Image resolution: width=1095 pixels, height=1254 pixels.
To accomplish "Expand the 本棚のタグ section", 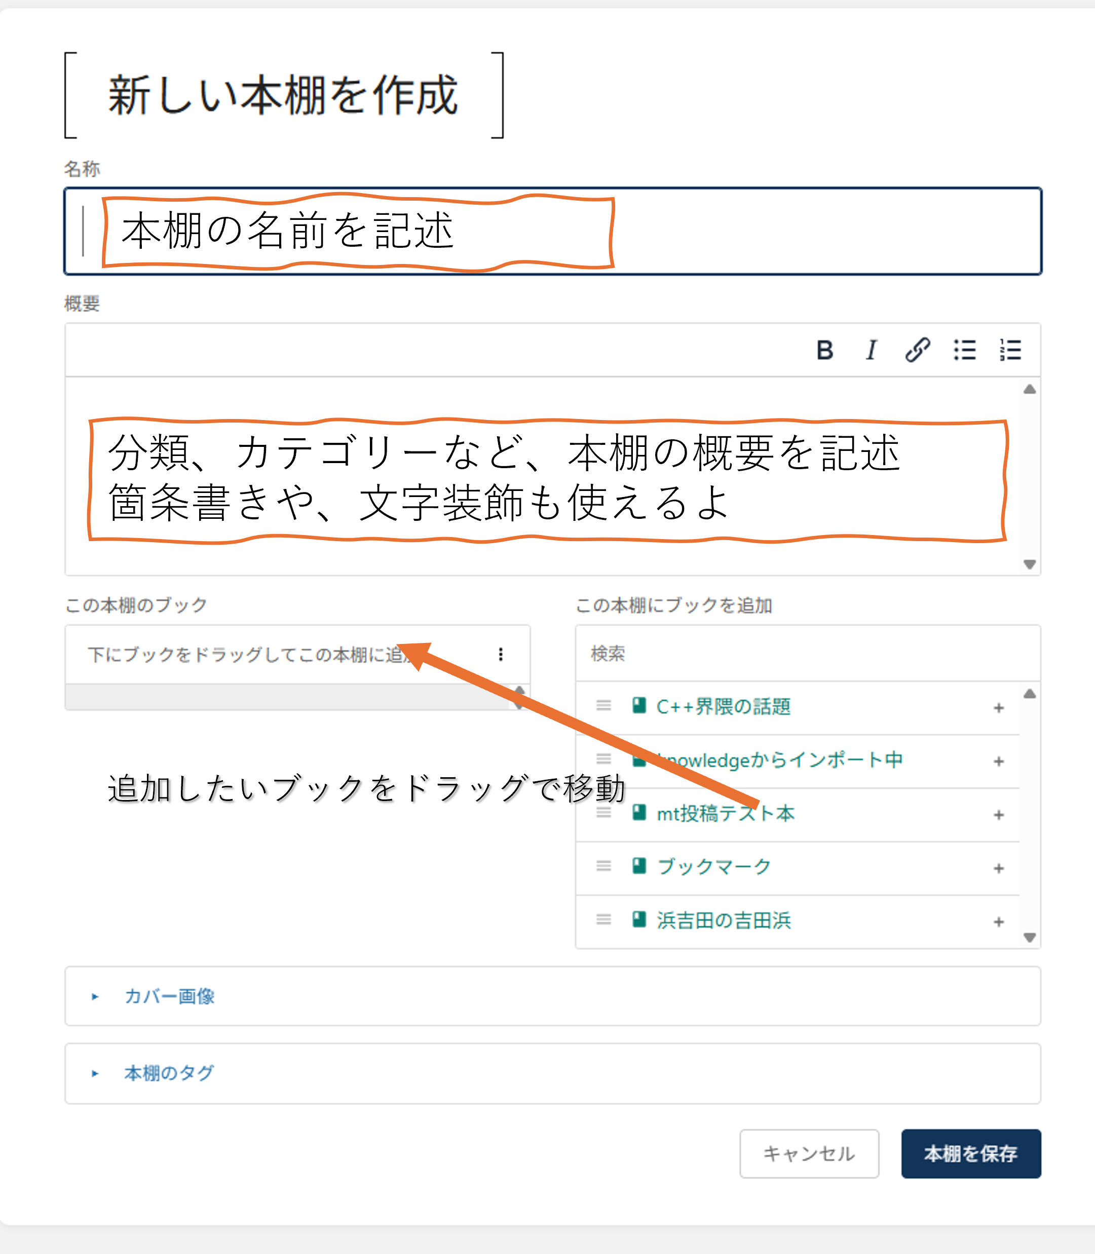I will click(x=169, y=1073).
